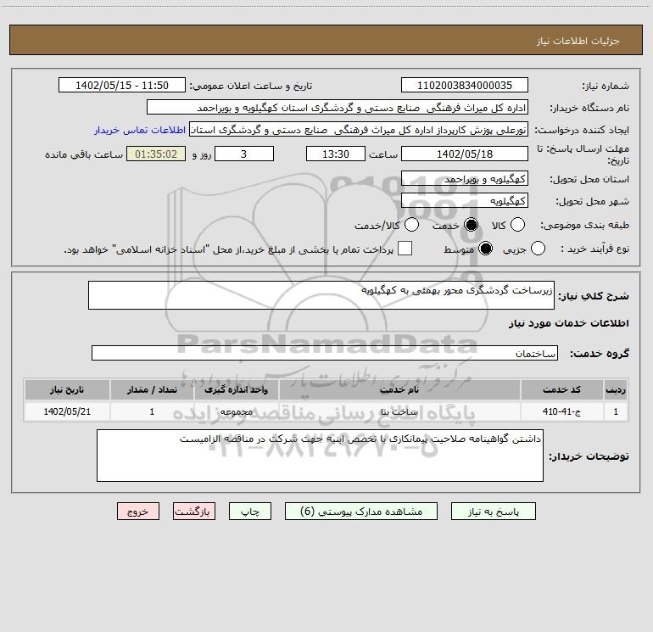Screen dimensions: 653x632
Task: Click the جزئیات اطلاعات نیاز header title
Action: click(578, 41)
